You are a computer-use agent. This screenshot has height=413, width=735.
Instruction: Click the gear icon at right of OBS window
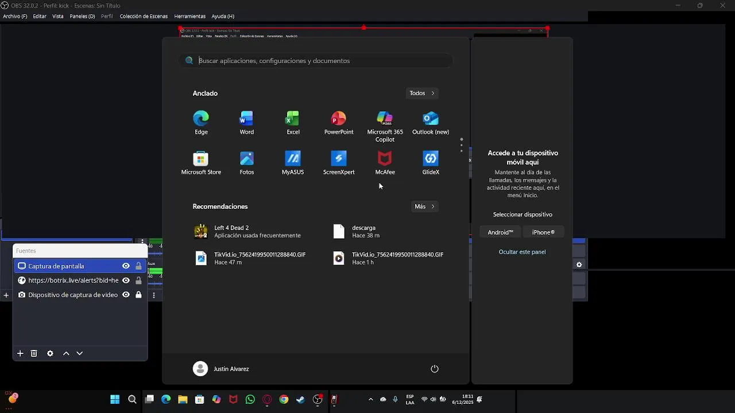(579, 264)
